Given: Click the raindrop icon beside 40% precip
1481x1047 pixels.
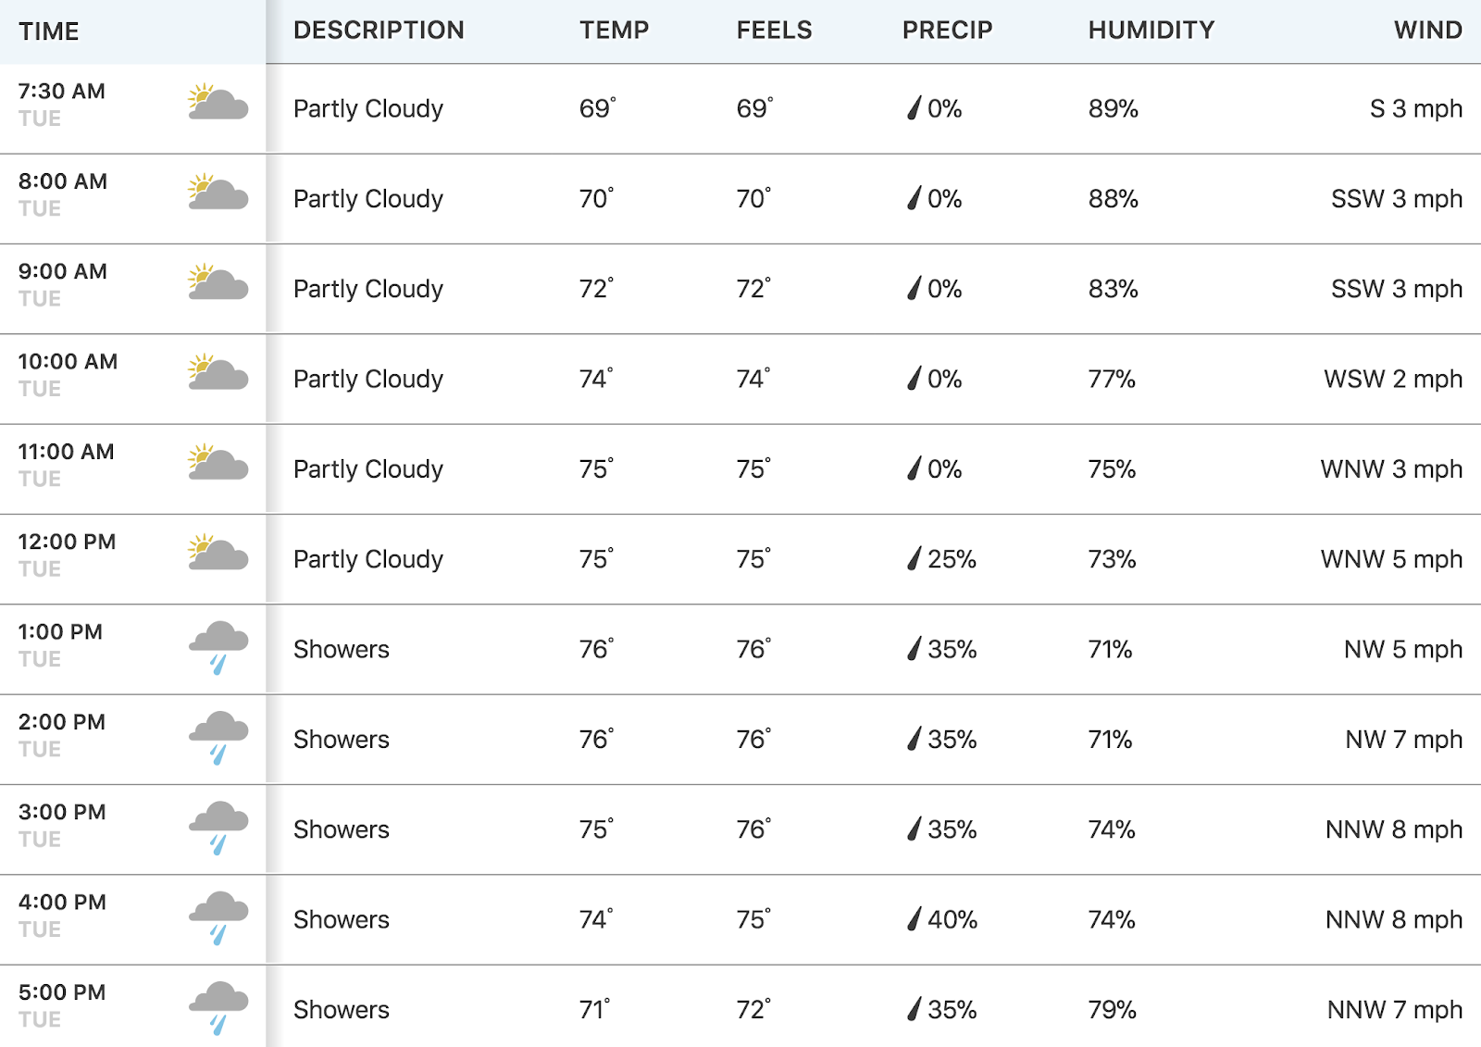Looking at the screenshot, I should click(x=915, y=918).
